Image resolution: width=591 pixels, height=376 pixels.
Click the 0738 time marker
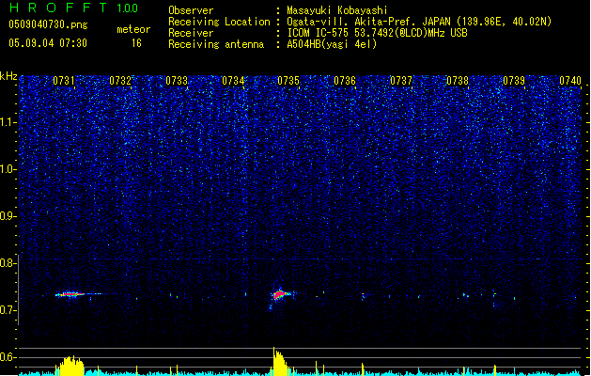[x=458, y=81]
